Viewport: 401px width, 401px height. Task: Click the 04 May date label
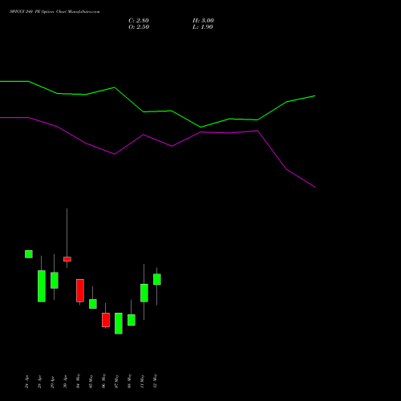pos(78,381)
